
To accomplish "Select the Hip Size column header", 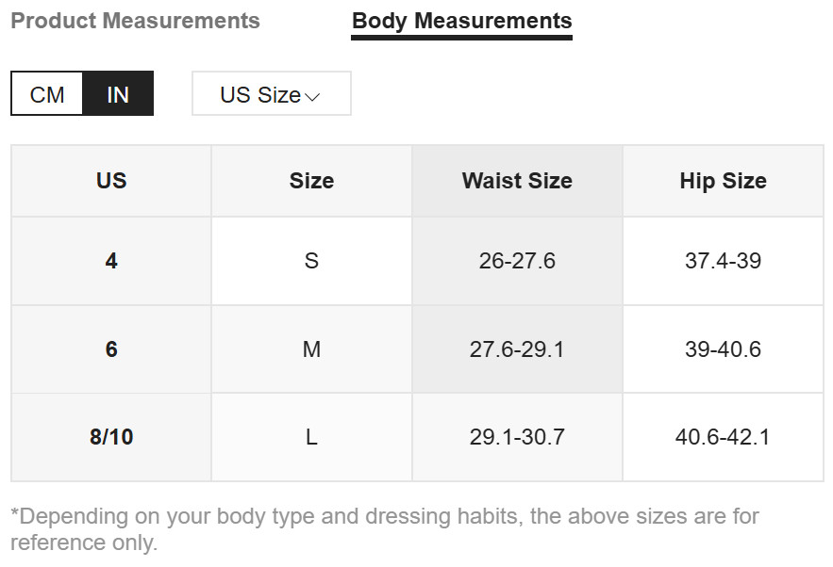I will pos(723,181).
